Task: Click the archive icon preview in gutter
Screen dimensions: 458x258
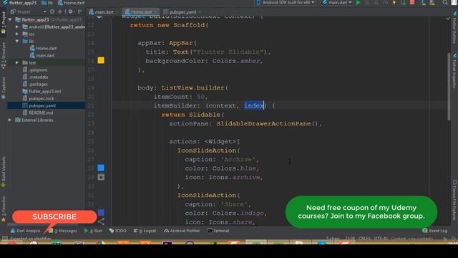Action: point(101,177)
